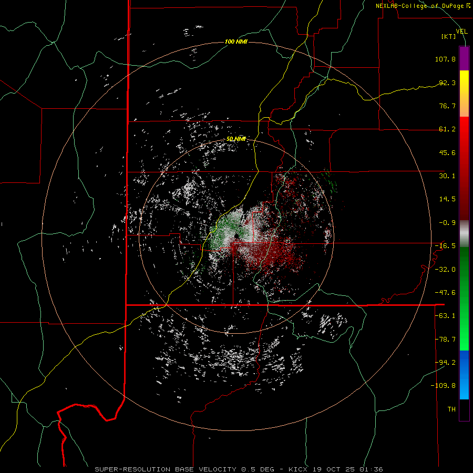Click the -63.1 velocity scale value
473x473 pixels.
coord(445,316)
